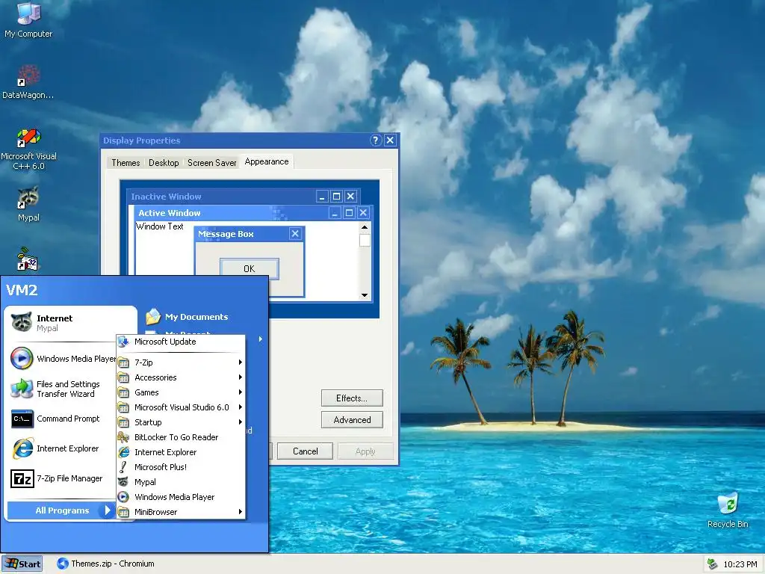
Task: Select the Microsoft Visual C++ 6.0 desktop icon
Action: tap(28, 149)
